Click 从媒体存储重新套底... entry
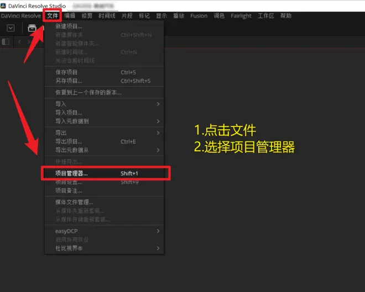This screenshot has width=365, height=292. tap(104, 220)
